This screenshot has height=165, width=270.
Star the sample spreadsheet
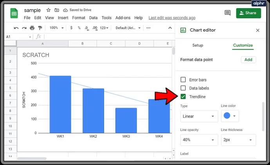click(x=49, y=10)
